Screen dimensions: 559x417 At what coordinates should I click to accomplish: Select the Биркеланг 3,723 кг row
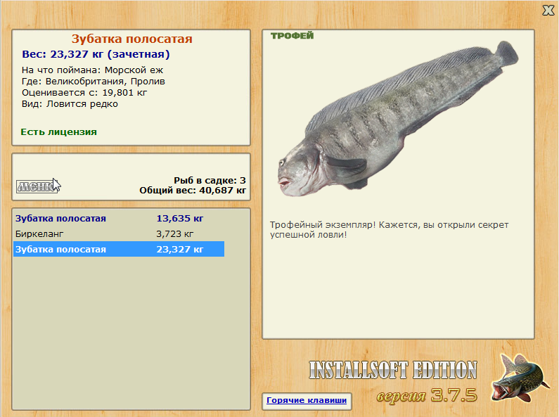pos(119,233)
